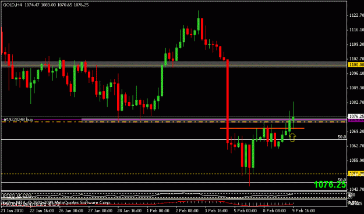Click the 22 Jan 16:00 time label
364x214 pixels.
(42, 211)
